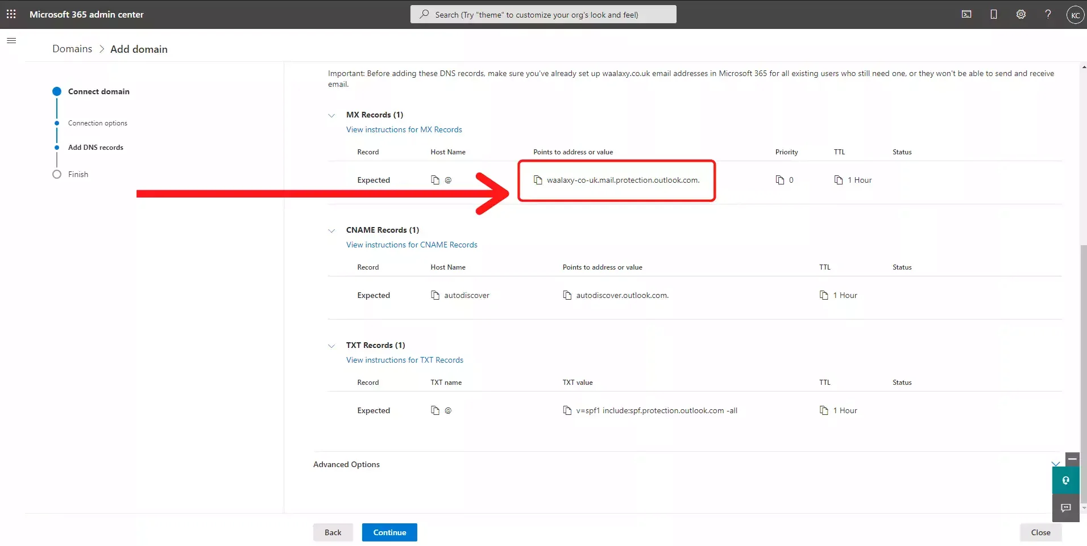Expand the Advanced Options section
This screenshot has width=1087, height=546.
[1055, 464]
